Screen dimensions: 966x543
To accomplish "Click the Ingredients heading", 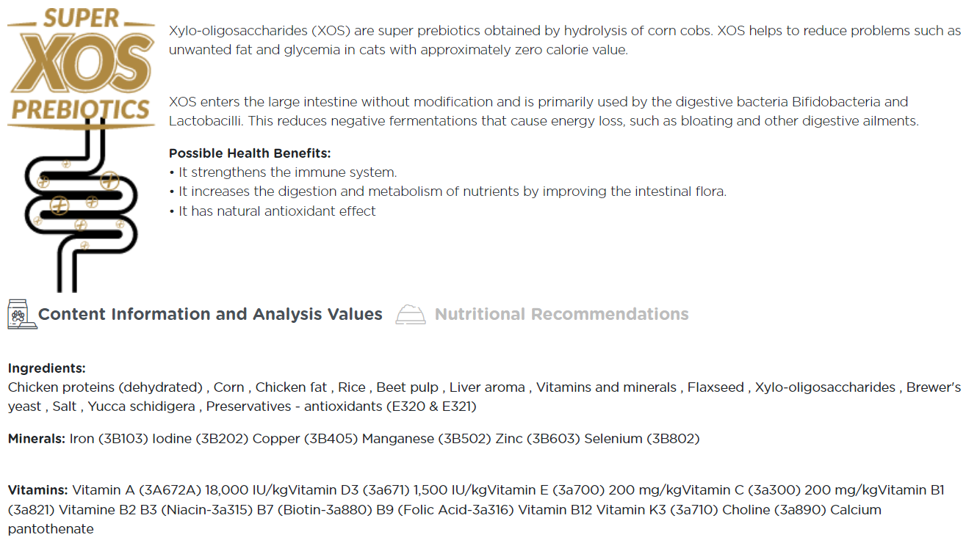I will (x=47, y=368).
